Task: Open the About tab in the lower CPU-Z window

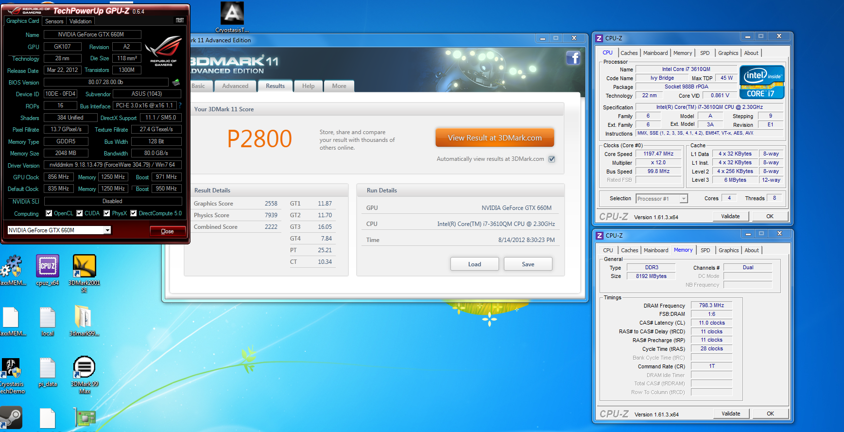Action: coord(752,250)
